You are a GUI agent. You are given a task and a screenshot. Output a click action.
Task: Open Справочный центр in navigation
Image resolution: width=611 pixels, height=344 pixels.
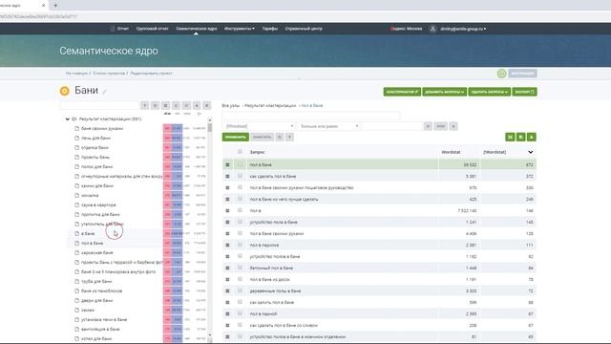point(304,29)
